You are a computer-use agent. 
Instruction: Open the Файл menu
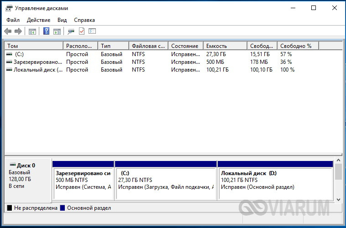pyautogui.click(x=13, y=20)
